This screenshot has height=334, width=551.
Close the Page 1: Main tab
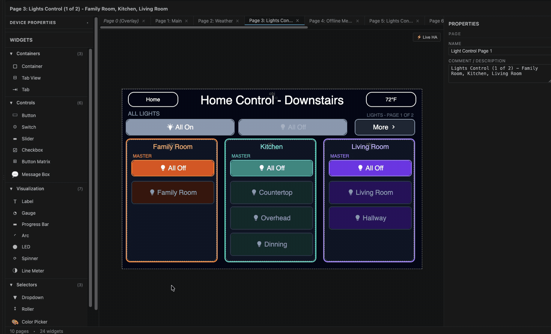point(186,21)
